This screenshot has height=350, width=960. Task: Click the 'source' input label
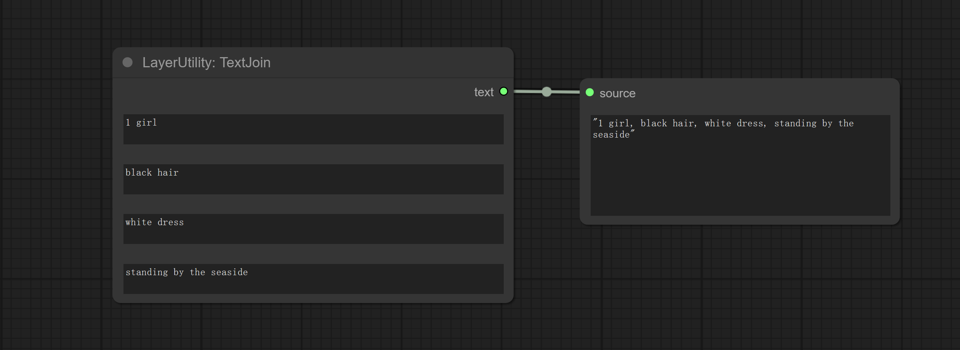(617, 93)
